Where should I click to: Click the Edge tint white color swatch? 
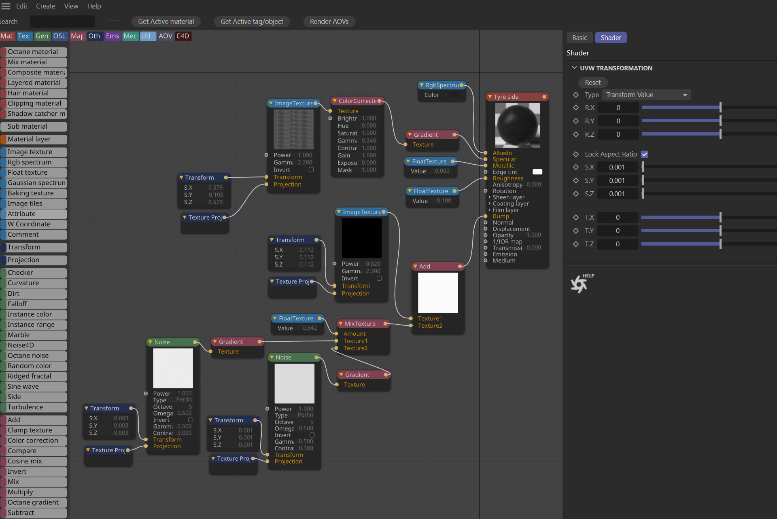coord(537,172)
